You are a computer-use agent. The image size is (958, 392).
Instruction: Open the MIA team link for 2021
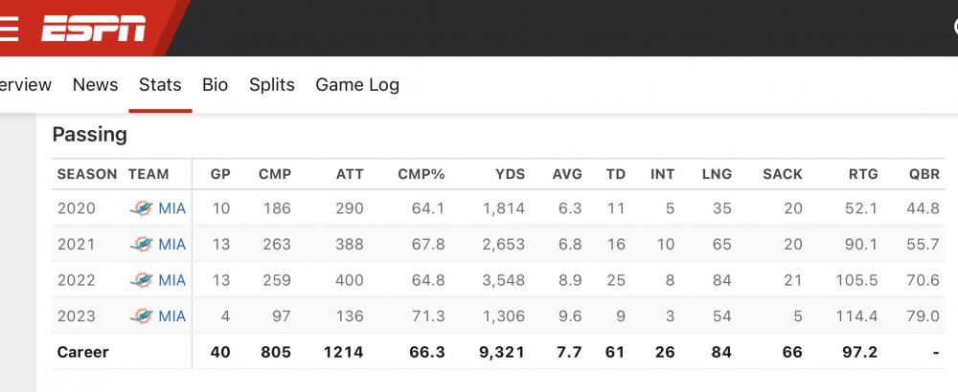(172, 244)
